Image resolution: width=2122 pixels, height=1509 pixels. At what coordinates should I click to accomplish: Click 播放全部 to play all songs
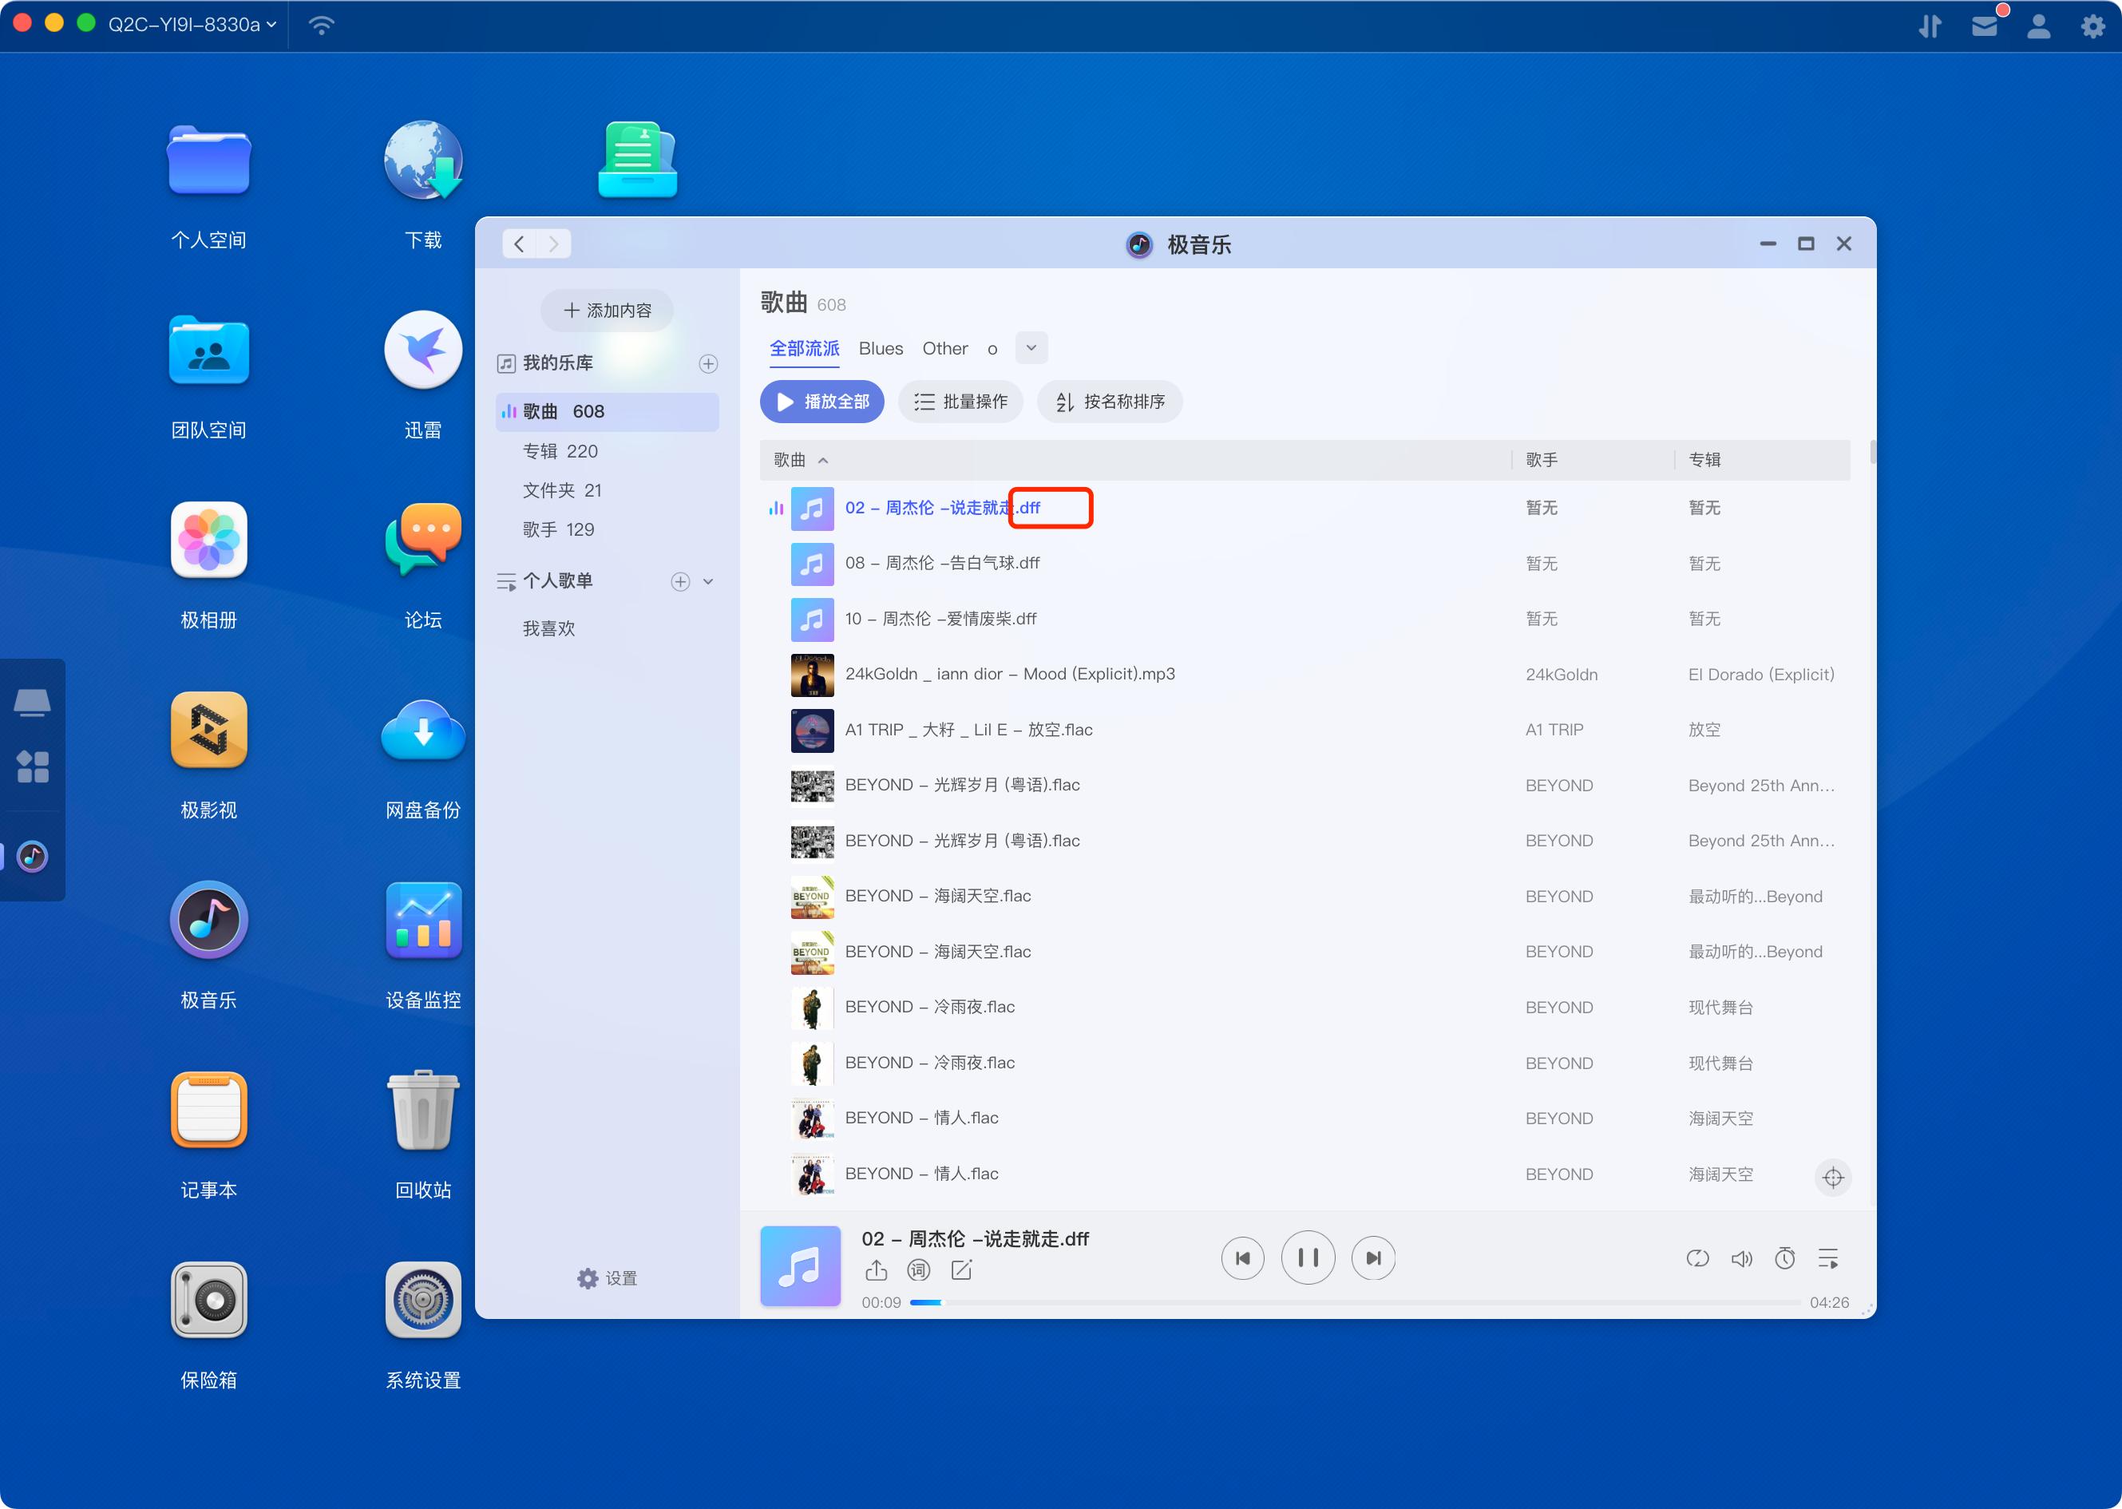coord(821,402)
